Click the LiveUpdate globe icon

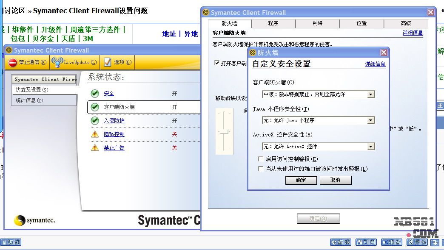pos(57,62)
